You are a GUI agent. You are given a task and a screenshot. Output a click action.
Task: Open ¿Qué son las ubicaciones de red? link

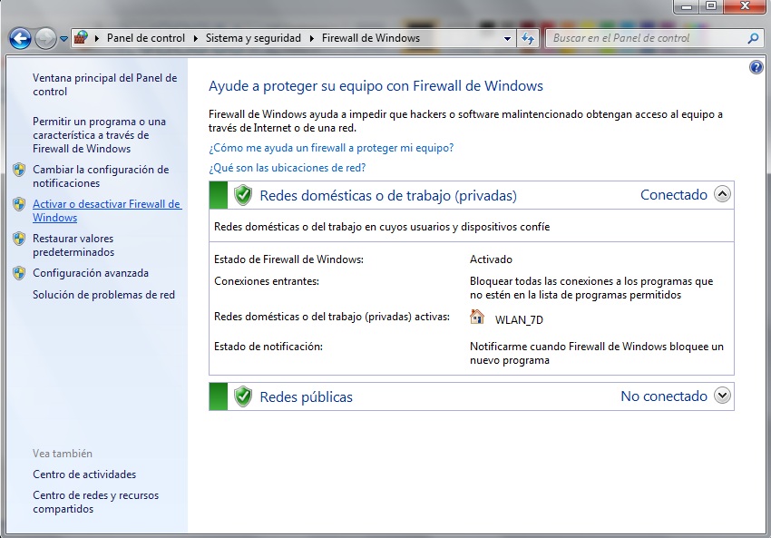click(288, 168)
